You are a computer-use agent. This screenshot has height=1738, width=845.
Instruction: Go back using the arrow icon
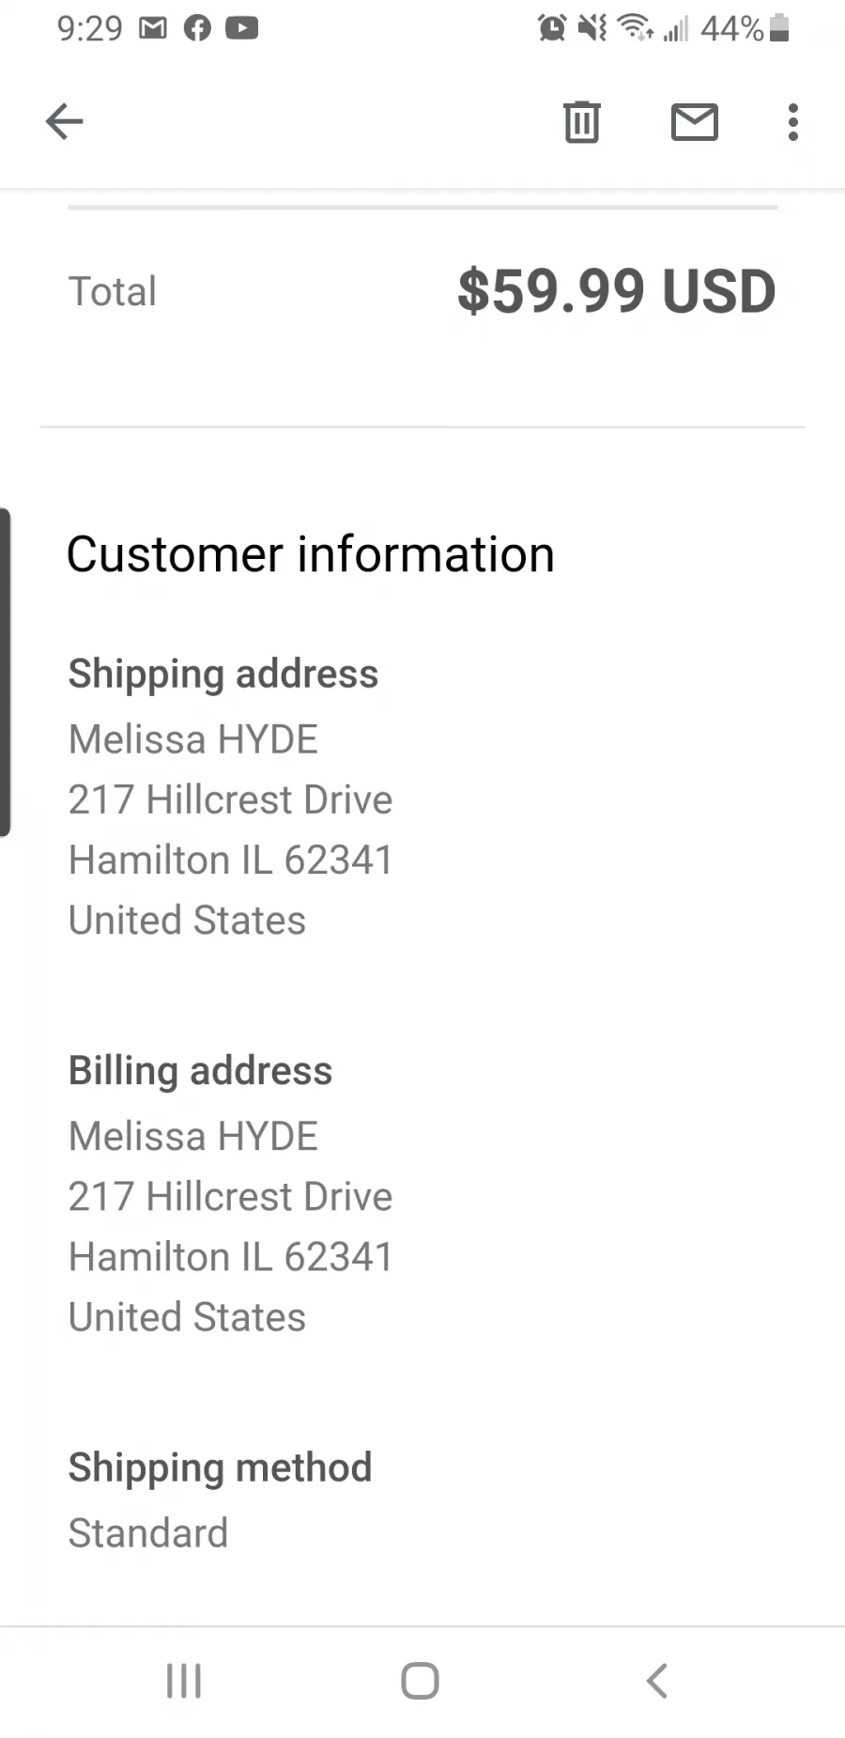click(64, 121)
